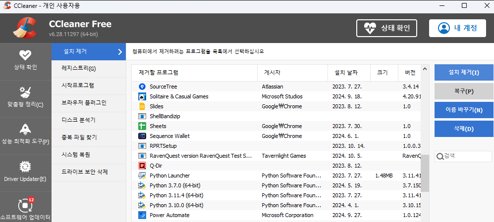Image resolution: width=494 pixels, height=222 pixels.
Task: Select the Q-Dir program name
Action: (156, 166)
